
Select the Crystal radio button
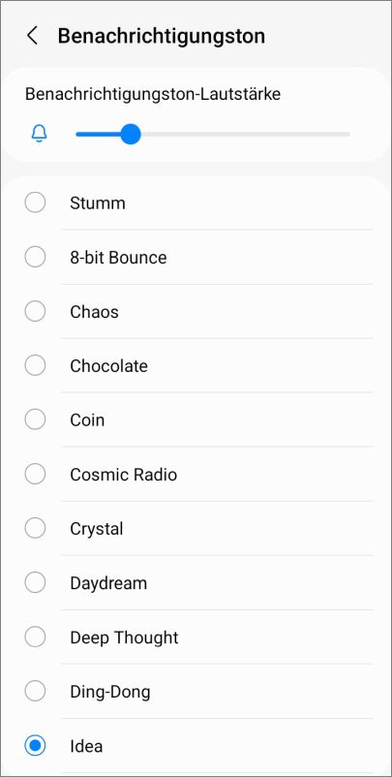pyautogui.click(x=35, y=528)
